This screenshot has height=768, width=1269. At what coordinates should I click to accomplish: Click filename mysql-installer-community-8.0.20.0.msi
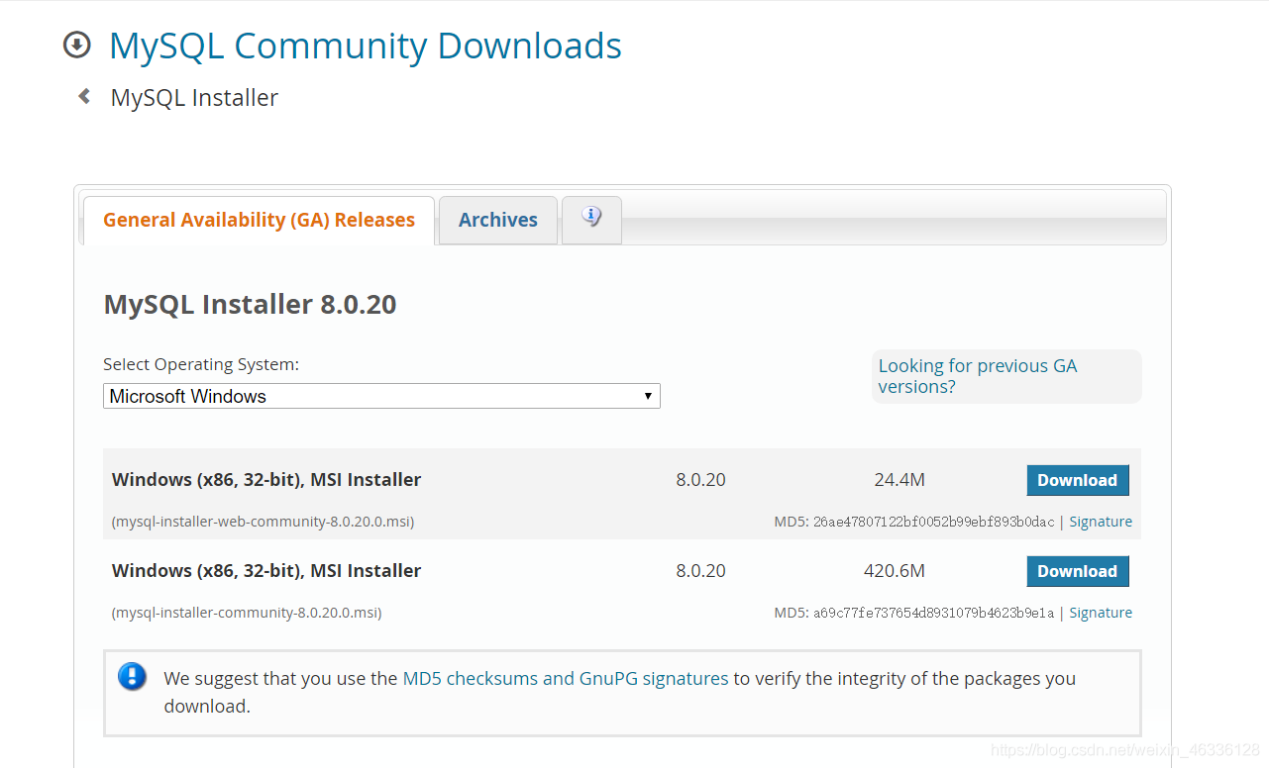(247, 613)
